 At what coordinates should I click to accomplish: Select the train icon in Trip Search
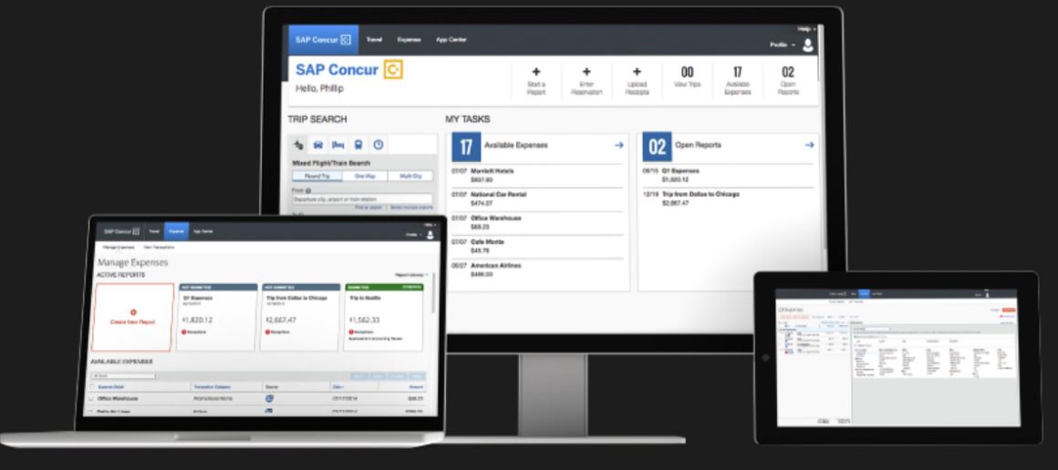tap(358, 145)
